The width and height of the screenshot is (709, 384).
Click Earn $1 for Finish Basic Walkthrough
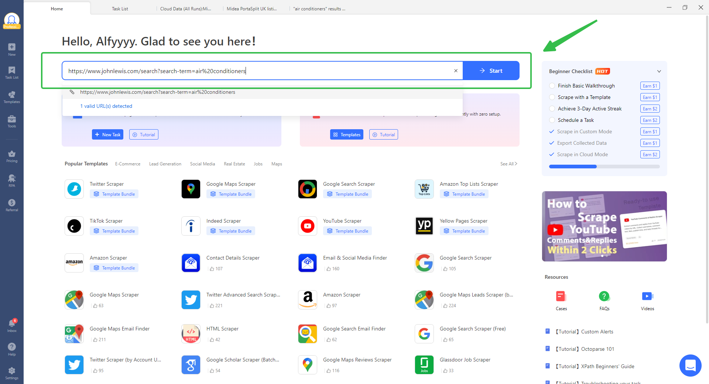coord(650,86)
